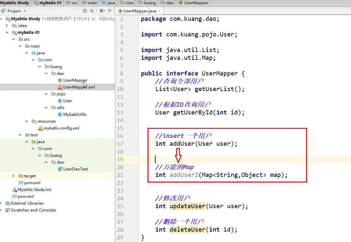
Task: Close the UserMapper.java tab
Action: [159, 11]
